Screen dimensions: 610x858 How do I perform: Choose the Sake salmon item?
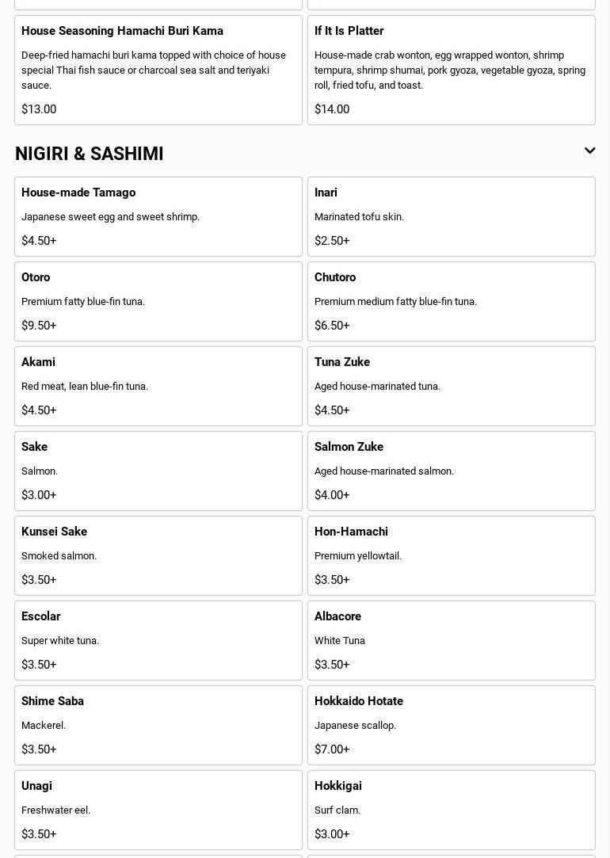click(x=158, y=471)
